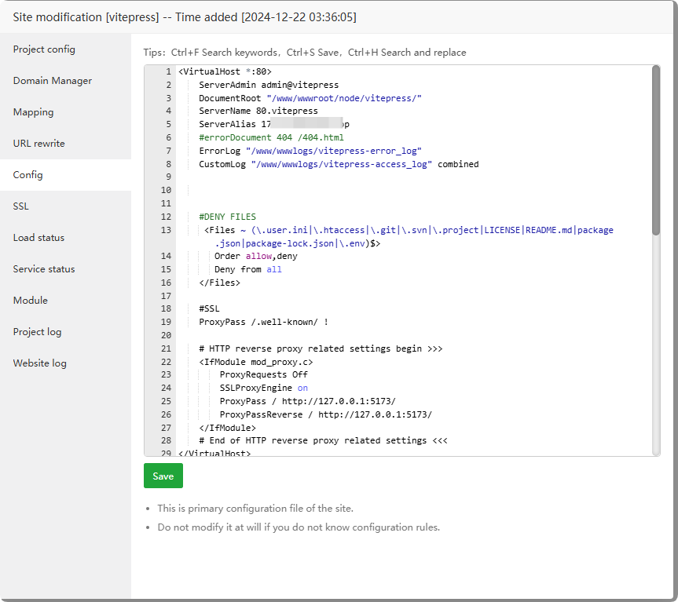Click the green Save button
The height and width of the screenshot is (602, 678).
pos(163,476)
